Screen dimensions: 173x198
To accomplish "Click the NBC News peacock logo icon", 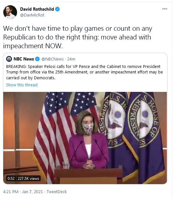I will [x=9, y=59].
